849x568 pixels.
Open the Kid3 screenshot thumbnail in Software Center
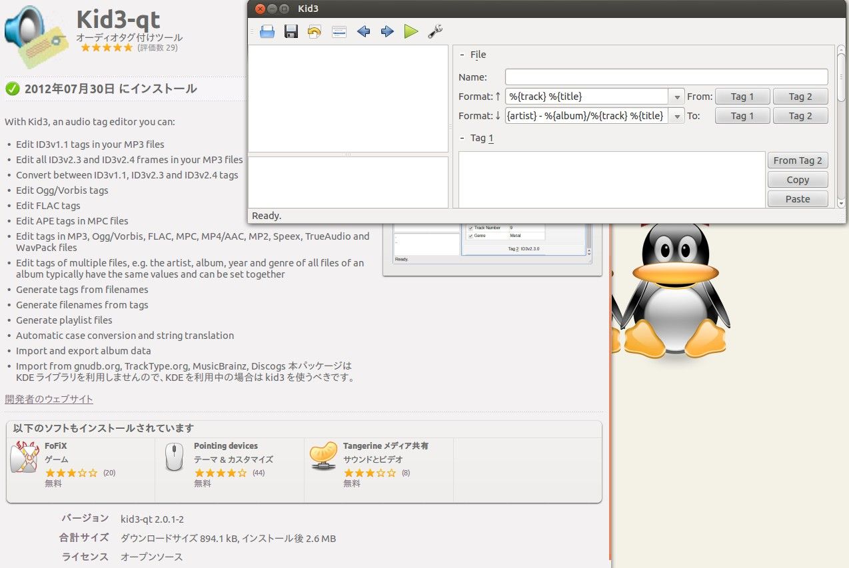pos(492,249)
